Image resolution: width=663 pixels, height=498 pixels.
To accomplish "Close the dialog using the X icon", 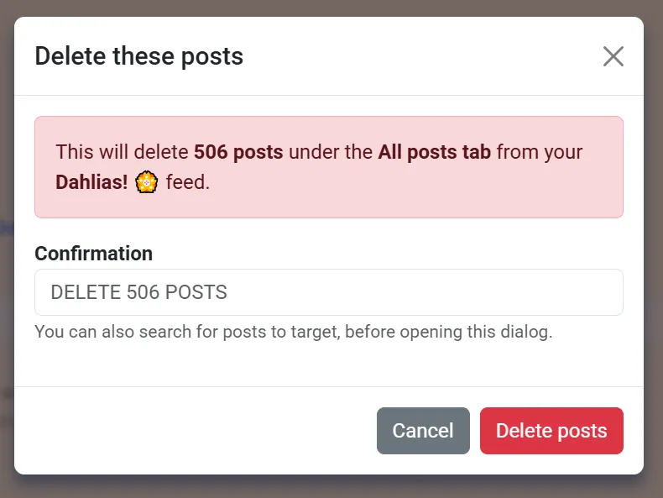I will [x=613, y=56].
